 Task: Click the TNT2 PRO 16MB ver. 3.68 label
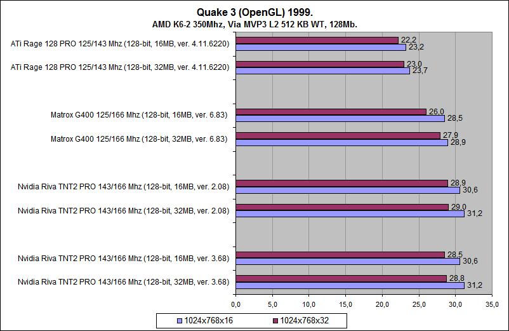[x=123, y=259]
